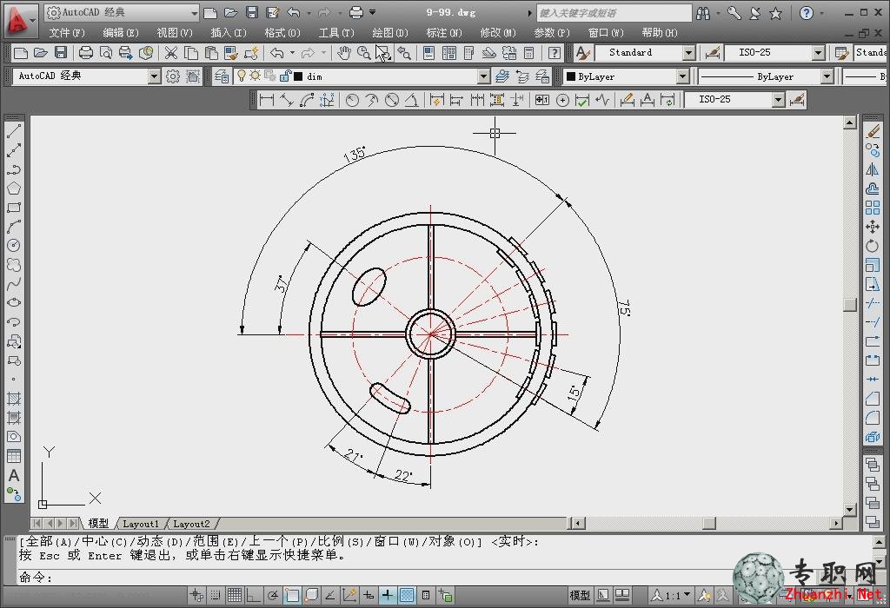Image resolution: width=890 pixels, height=608 pixels.
Task: Click the Linear dimension tool
Action: click(x=266, y=101)
